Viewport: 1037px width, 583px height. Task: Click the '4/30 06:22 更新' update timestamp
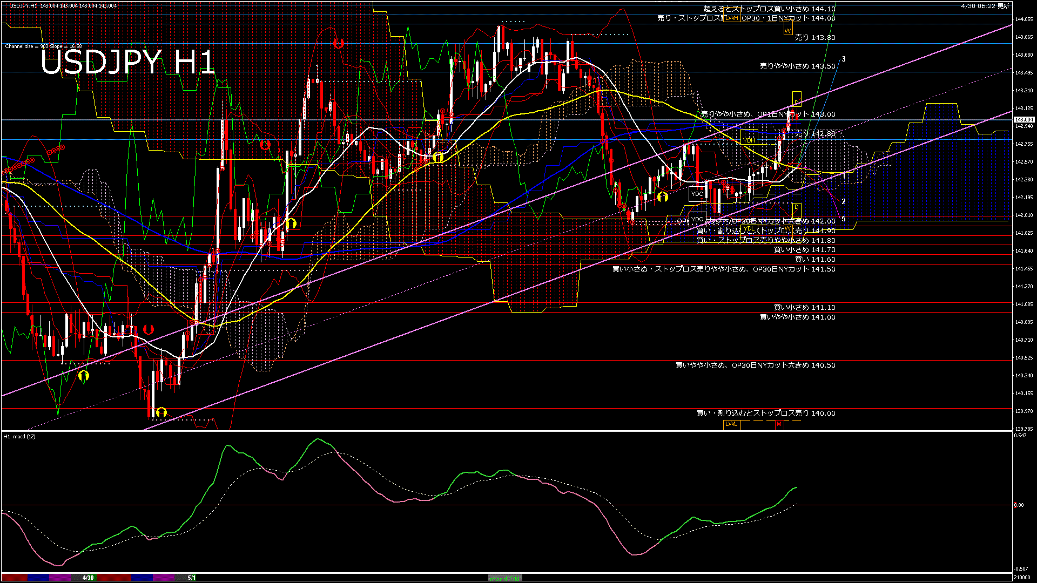click(985, 6)
